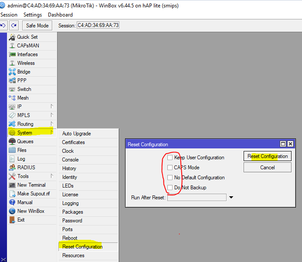Open Identity in the System submenu
Image resolution: width=302 pixels, height=262 pixels.
click(88, 177)
